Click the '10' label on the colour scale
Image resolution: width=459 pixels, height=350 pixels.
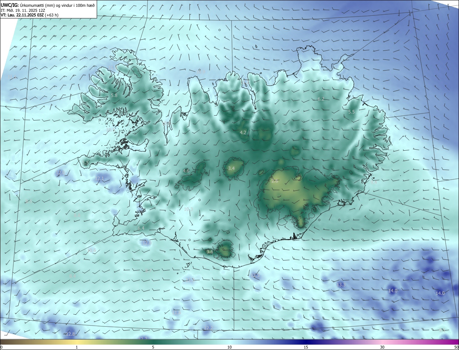[229, 347]
